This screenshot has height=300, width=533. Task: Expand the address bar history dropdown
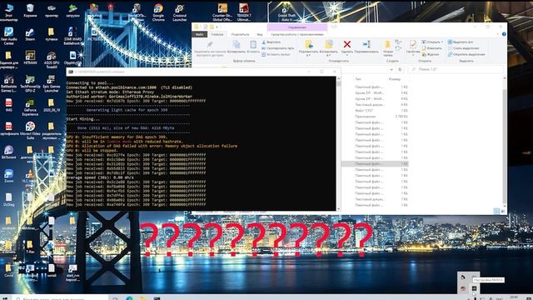391,69
